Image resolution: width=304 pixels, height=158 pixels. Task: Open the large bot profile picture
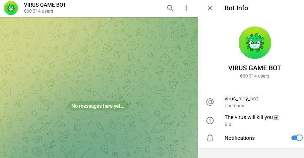(x=255, y=43)
